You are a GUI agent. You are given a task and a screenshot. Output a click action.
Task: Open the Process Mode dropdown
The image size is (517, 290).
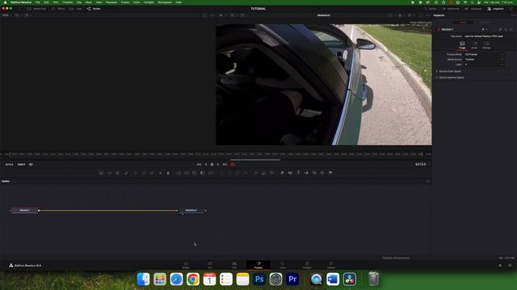tap(484, 54)
